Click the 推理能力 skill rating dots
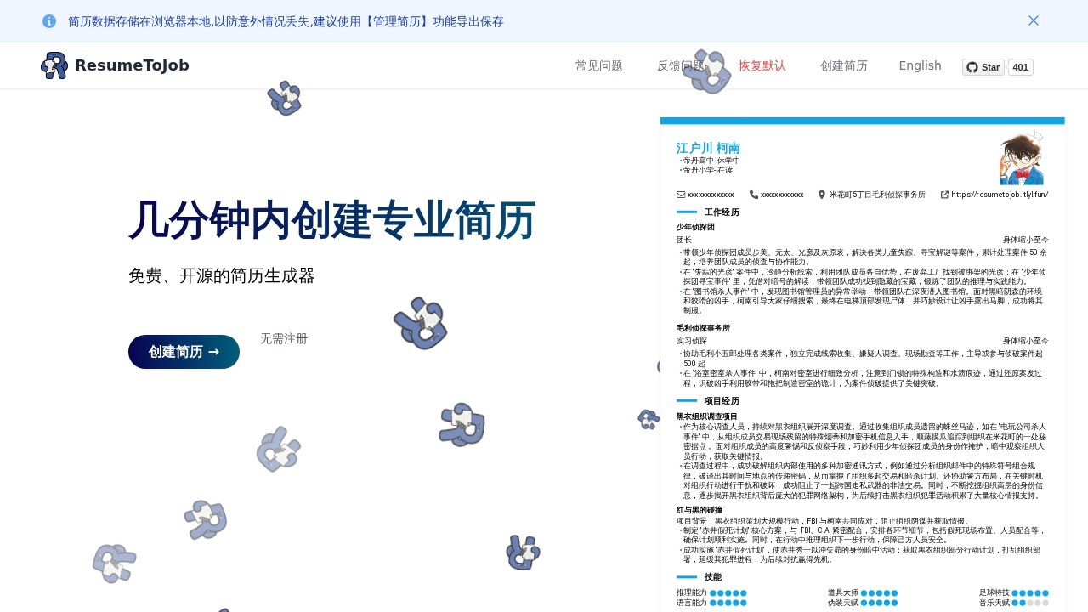The height and width of the screenshot is (612, 1088). [x=728, y=593]
